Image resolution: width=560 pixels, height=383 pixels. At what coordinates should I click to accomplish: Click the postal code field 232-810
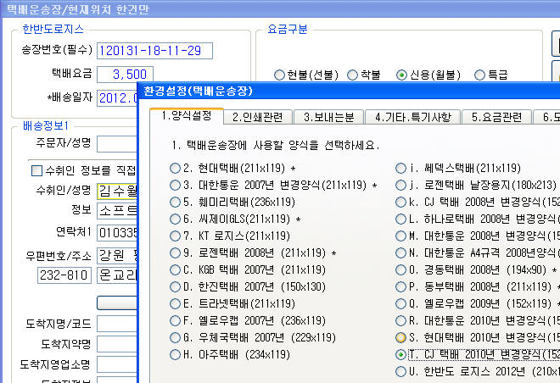[64, 275]
